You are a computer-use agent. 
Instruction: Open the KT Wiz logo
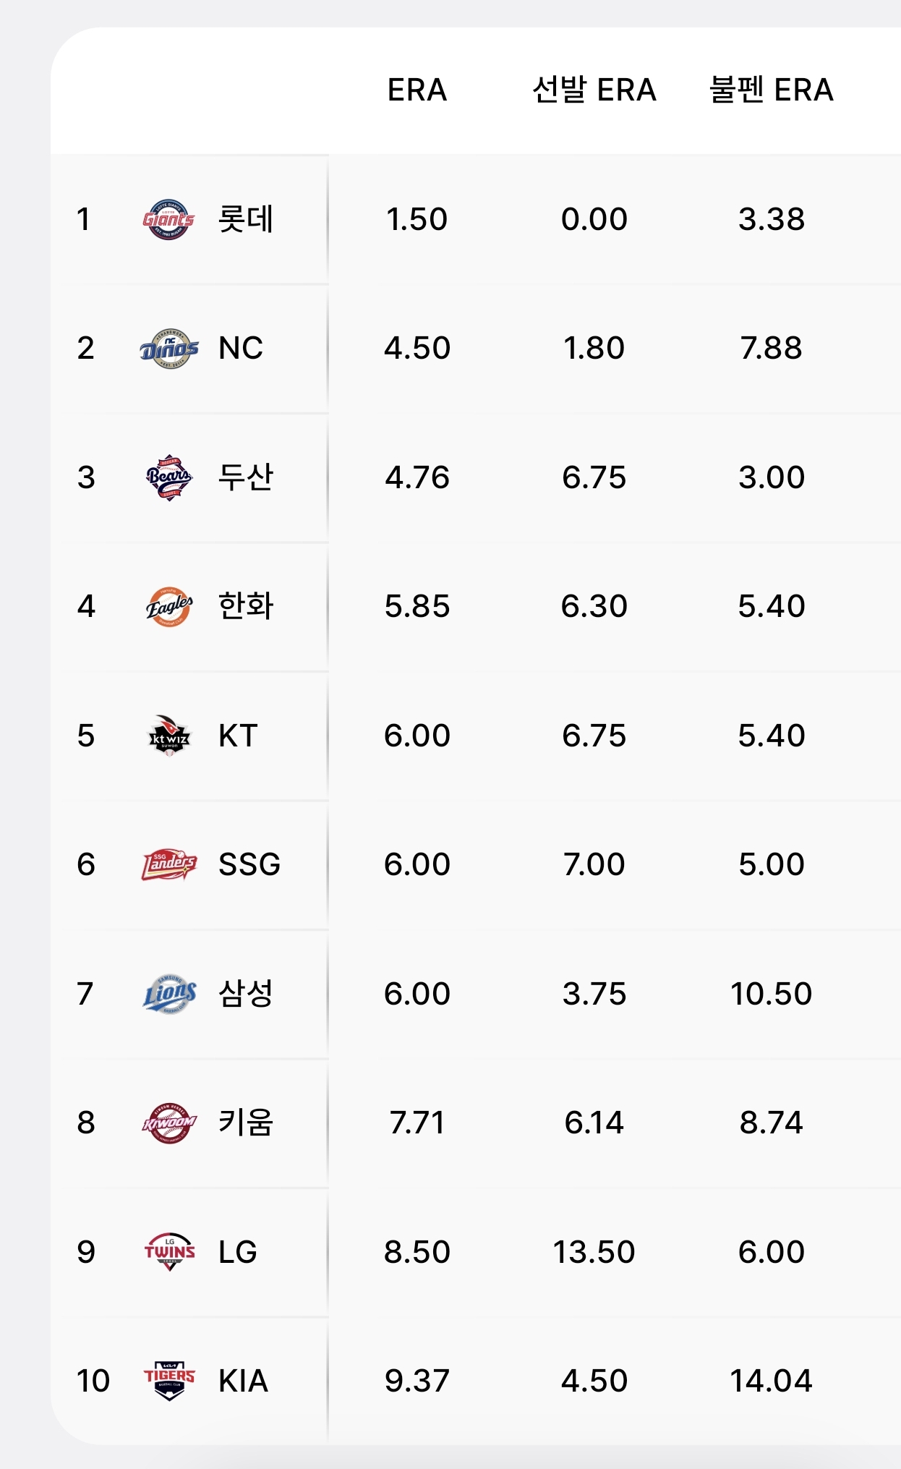tap(168, 736)
